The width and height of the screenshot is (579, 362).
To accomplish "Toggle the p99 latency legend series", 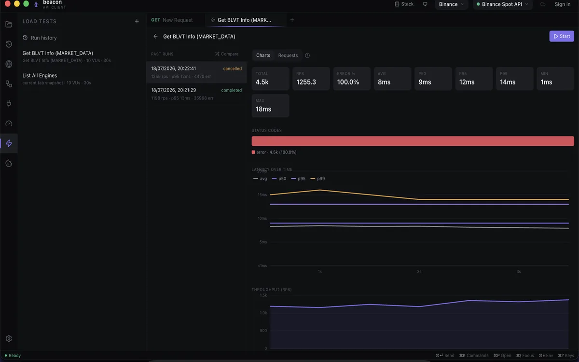I will coord(317,179).
